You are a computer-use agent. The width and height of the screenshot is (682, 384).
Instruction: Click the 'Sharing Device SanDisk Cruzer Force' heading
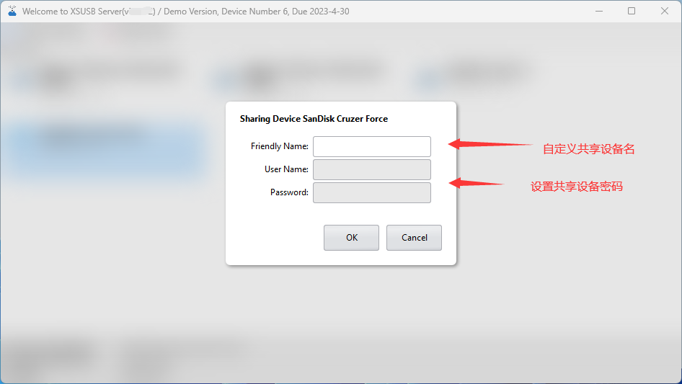click(x=314, y=119)
